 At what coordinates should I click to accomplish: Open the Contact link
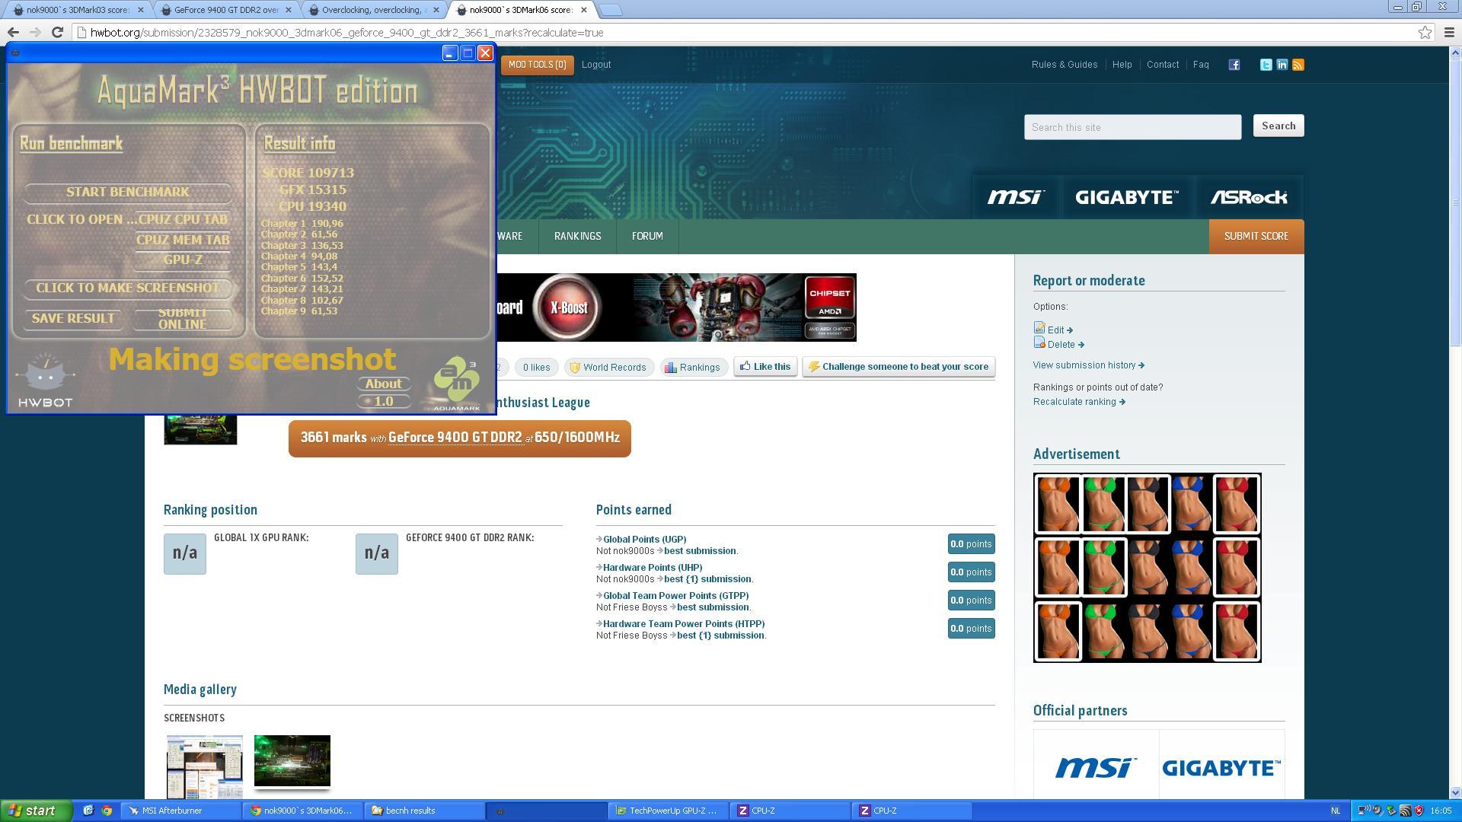1163,65
